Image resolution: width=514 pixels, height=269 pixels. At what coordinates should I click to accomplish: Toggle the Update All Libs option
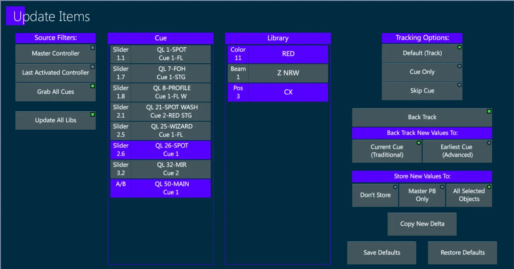[55, 120]
